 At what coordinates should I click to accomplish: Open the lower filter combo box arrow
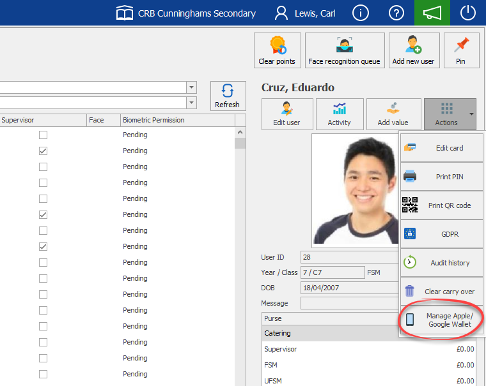coord(191,103)
